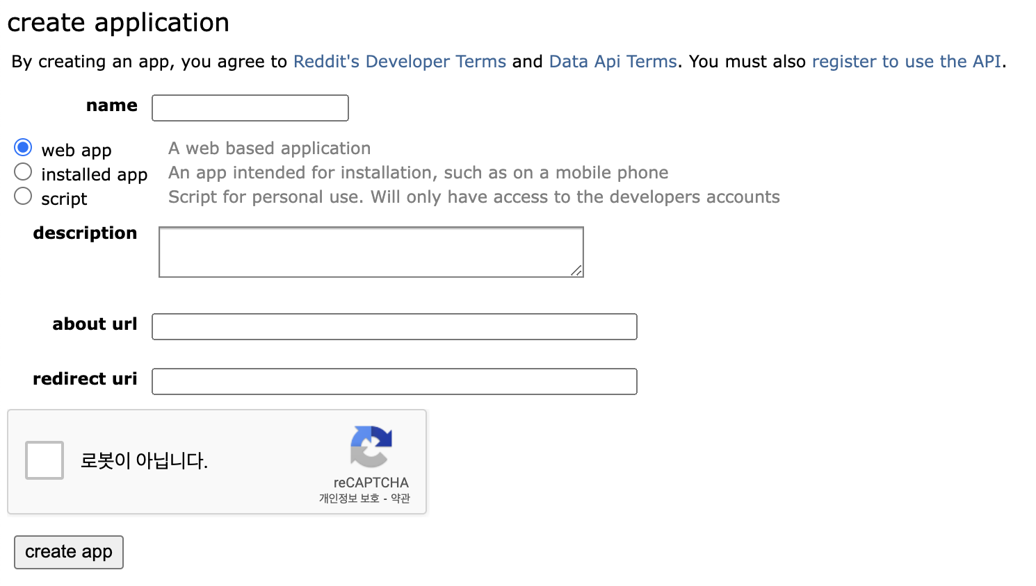1036x586 pixels.
Task: Click the "installed app" option label
Action: (x=94, y=175)
